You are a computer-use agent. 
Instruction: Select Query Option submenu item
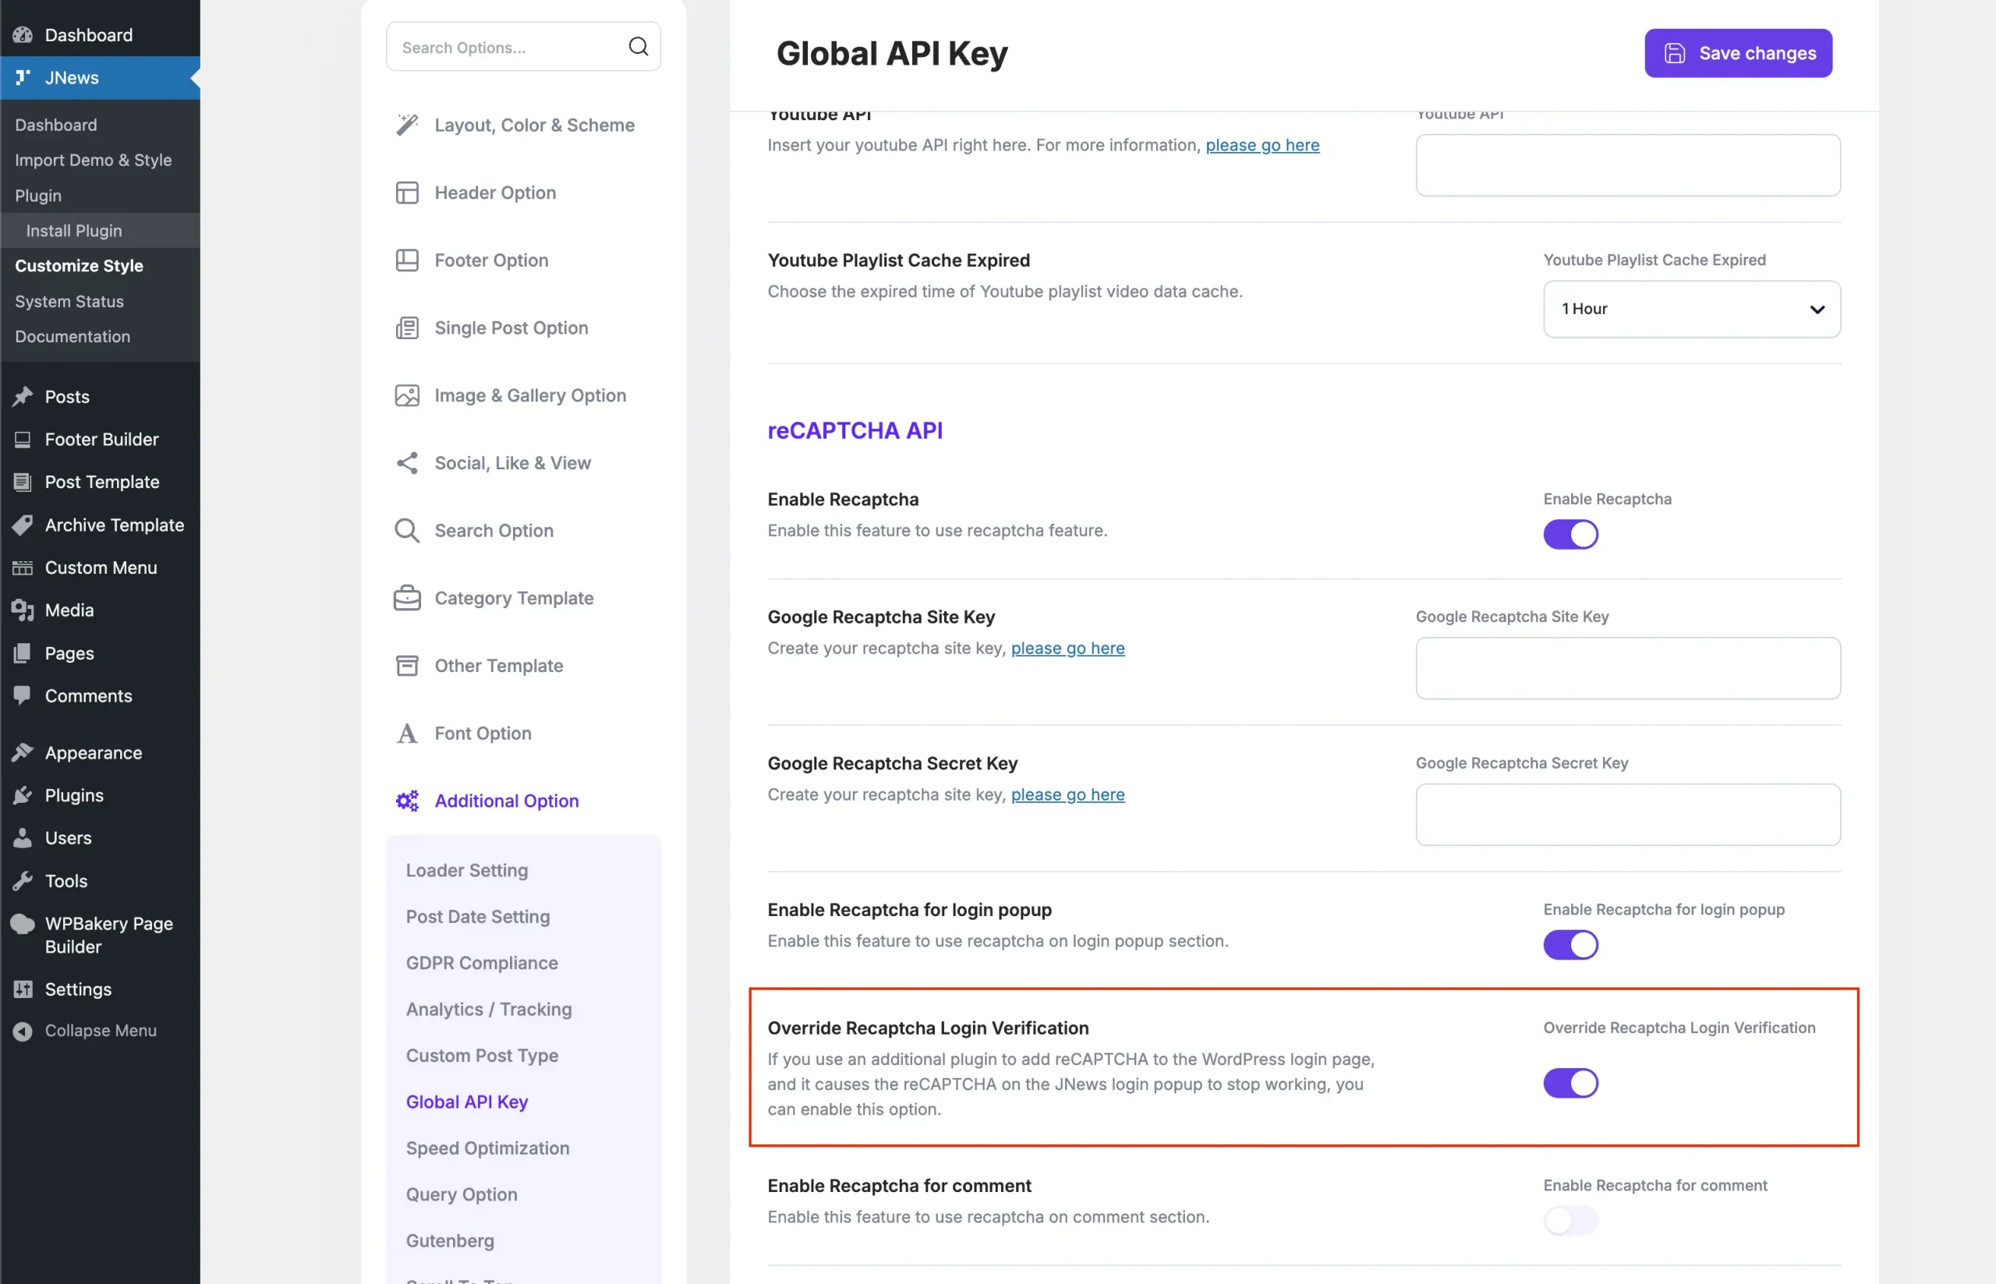pyautogui.click(x=461, y=1194)
